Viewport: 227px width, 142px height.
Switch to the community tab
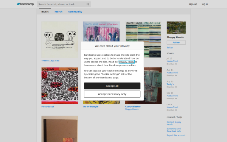(75, 12)
